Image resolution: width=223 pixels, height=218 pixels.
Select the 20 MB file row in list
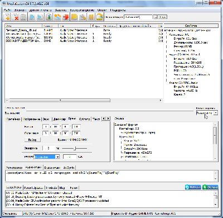tap(84, 41)
